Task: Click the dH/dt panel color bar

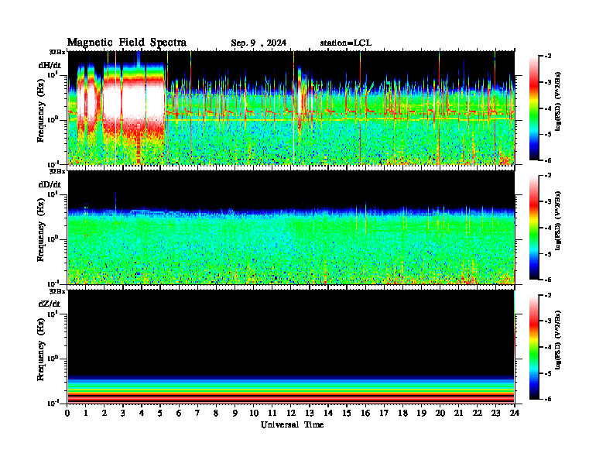Action: click(534, 108)
